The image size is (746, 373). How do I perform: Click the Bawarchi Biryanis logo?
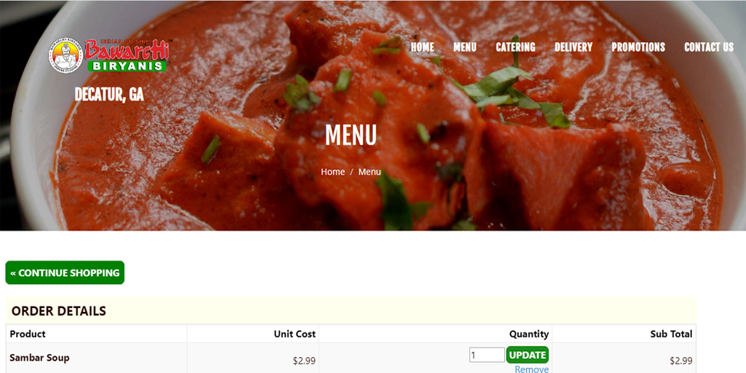tap(109, 55)
